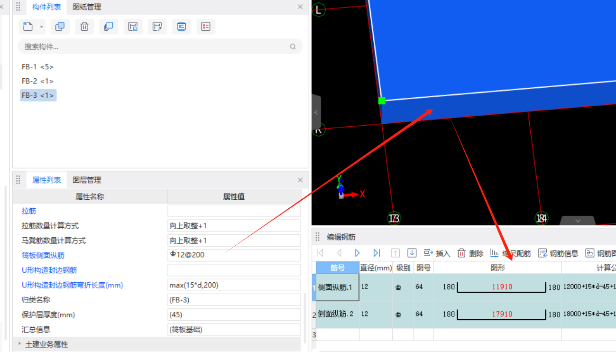This screenshot has height=352, width=616.
Task: Click the bottom viewport collapse chevron
Action: click(x=578, y=221)
